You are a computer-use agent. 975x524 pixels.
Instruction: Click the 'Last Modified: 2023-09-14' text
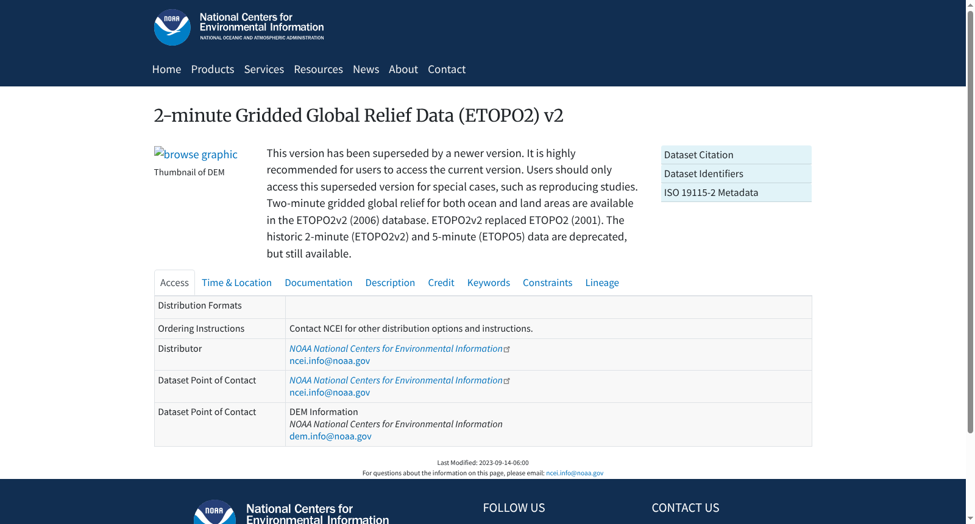tap(483, 463)
